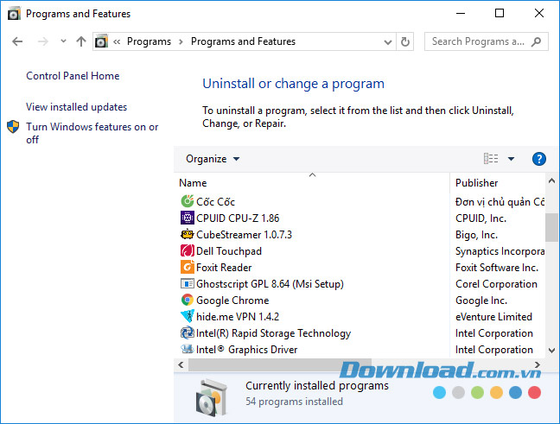Expand the address bar history dropdown
560x424 pixels.
388,42
